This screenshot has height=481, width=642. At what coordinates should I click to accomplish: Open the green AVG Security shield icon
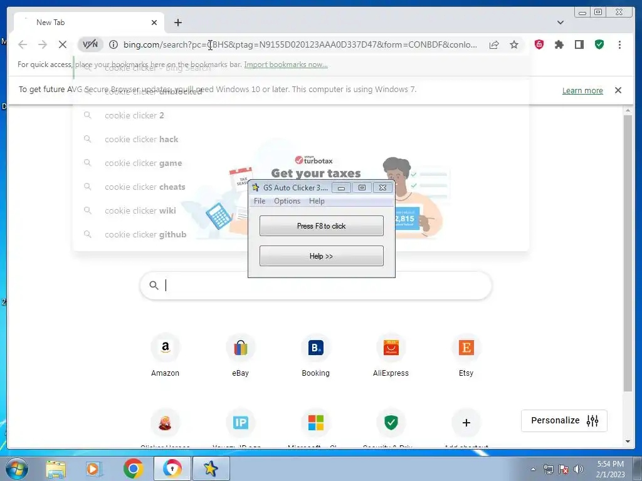(x=599, y=44)
